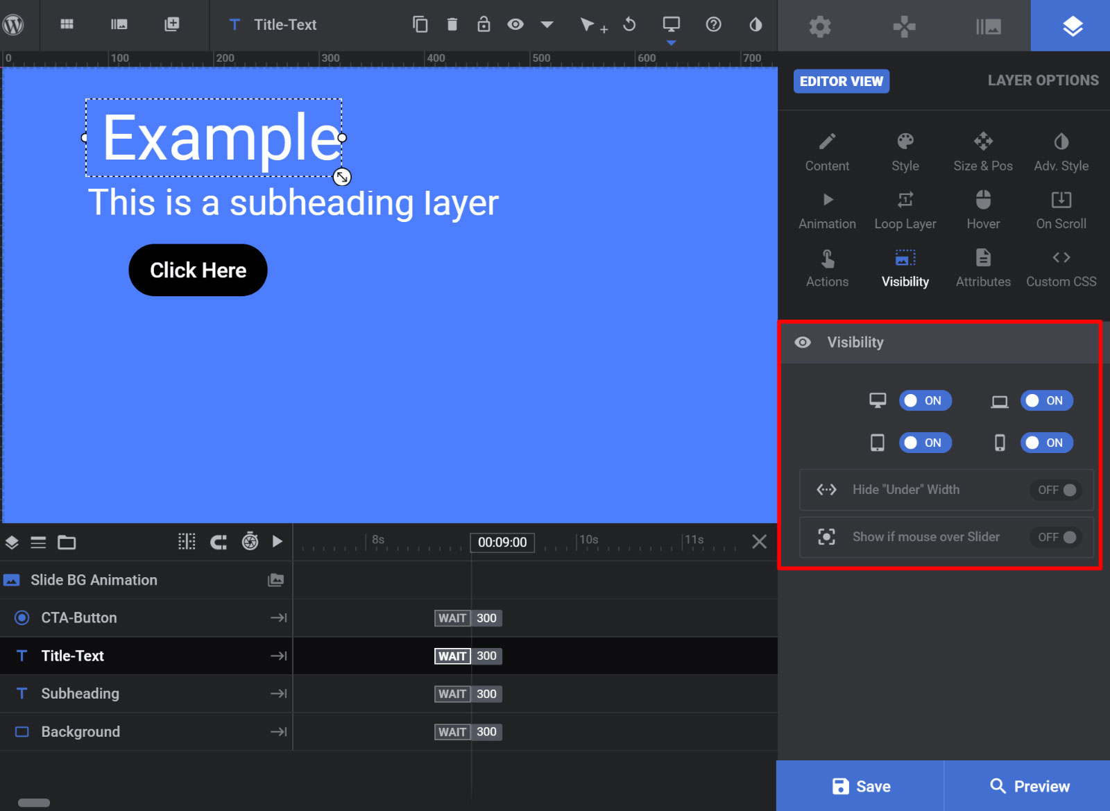Click the CTA-Button WAIT 300 marker

[x=468, y=618]
